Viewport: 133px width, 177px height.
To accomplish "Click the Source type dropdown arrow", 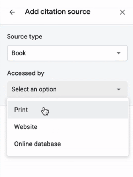I will (119, 53).
